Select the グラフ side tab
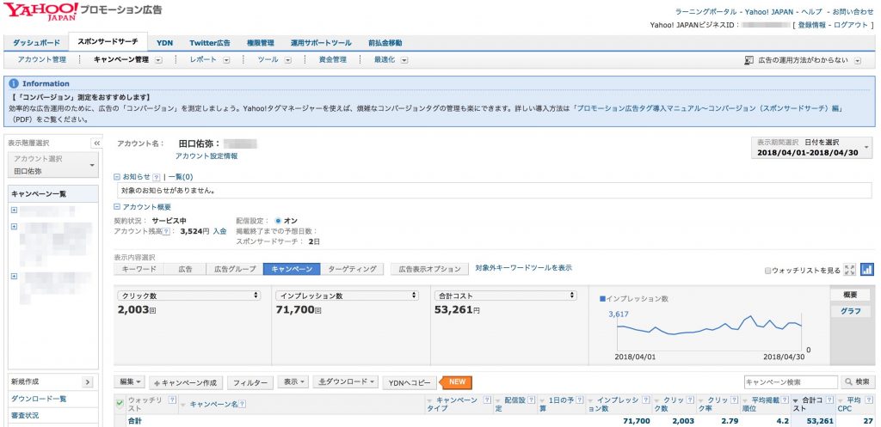This screenshot has width=881, height=427. click(x=850, y=311)
